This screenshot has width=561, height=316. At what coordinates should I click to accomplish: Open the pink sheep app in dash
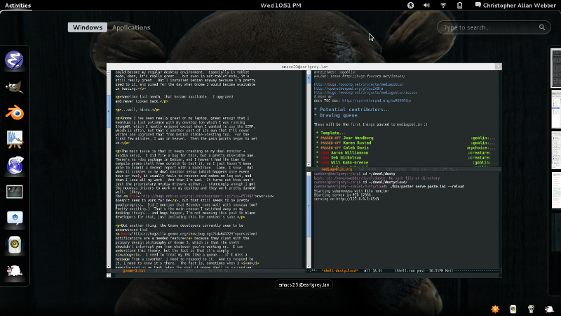[14, 271]
